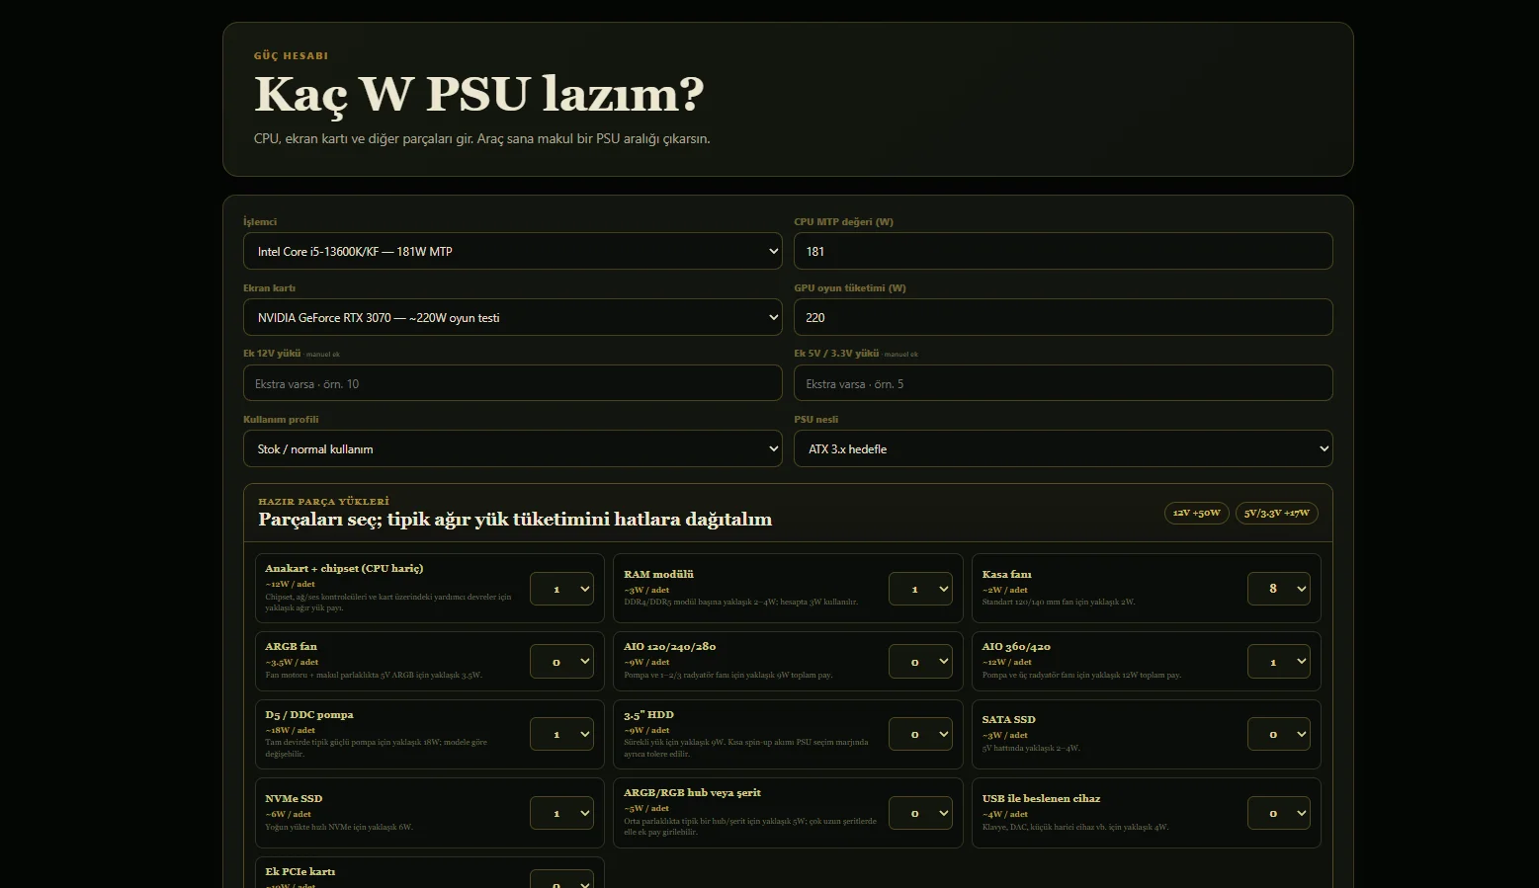The height and width of the screenshot is (888, 1539).
Task: Click the 'AIO 360/420' title
Action: (x=1016, y=646)
